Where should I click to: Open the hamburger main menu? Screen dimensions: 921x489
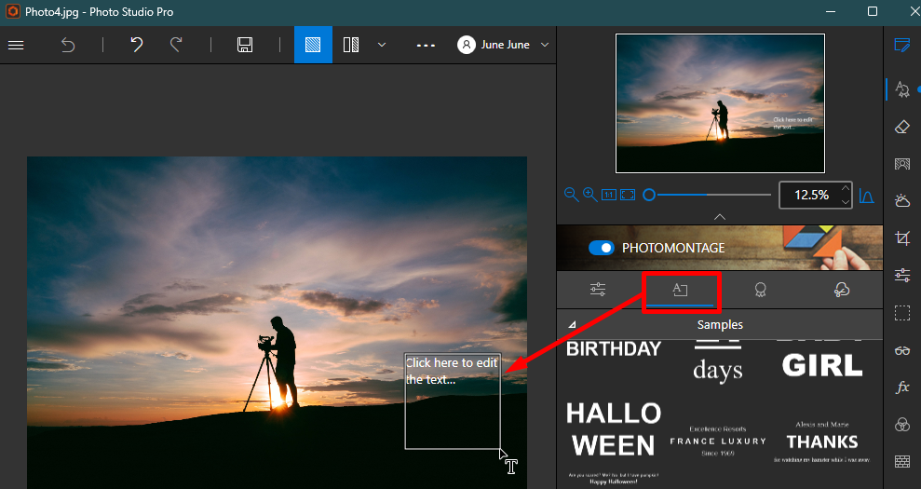point(16,45)
